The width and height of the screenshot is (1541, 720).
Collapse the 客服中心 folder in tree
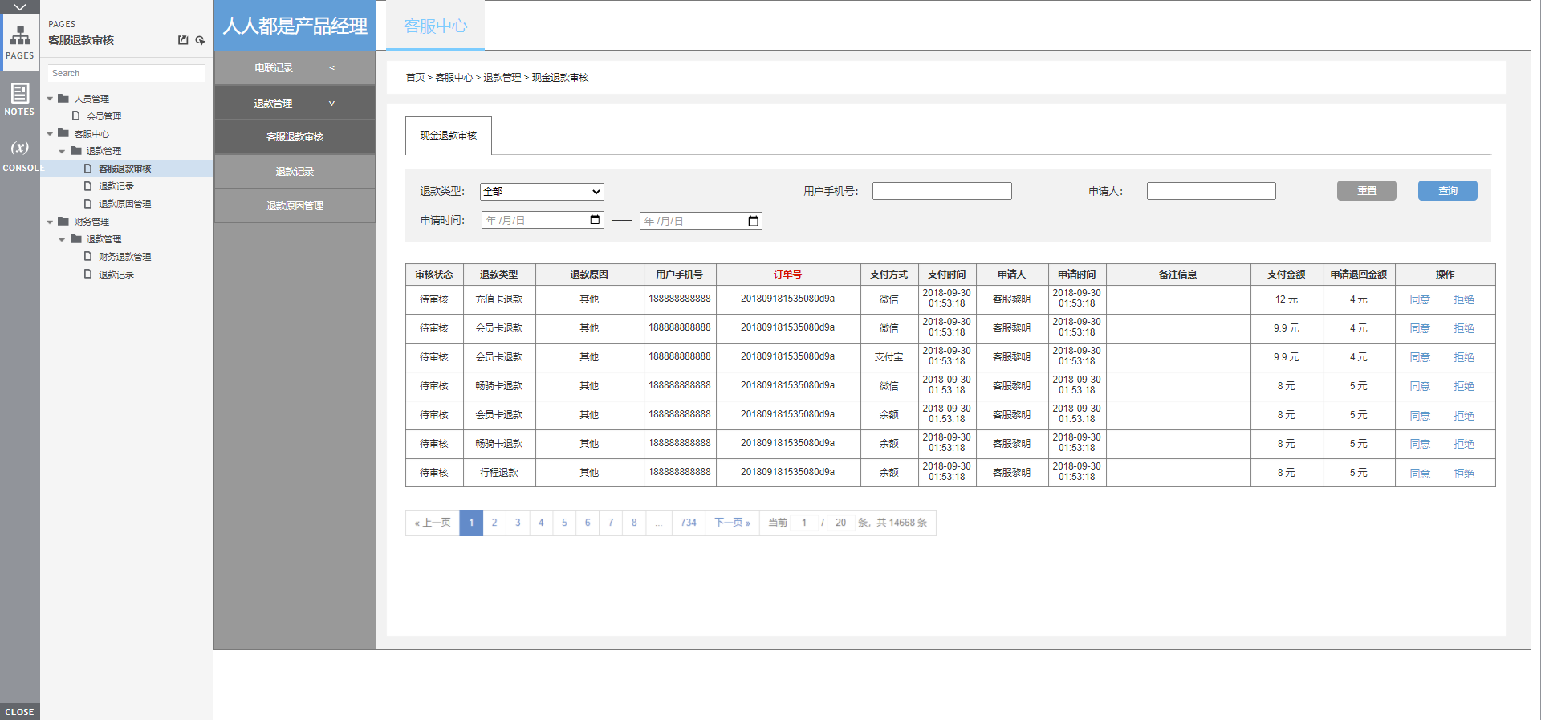(50, 134)
